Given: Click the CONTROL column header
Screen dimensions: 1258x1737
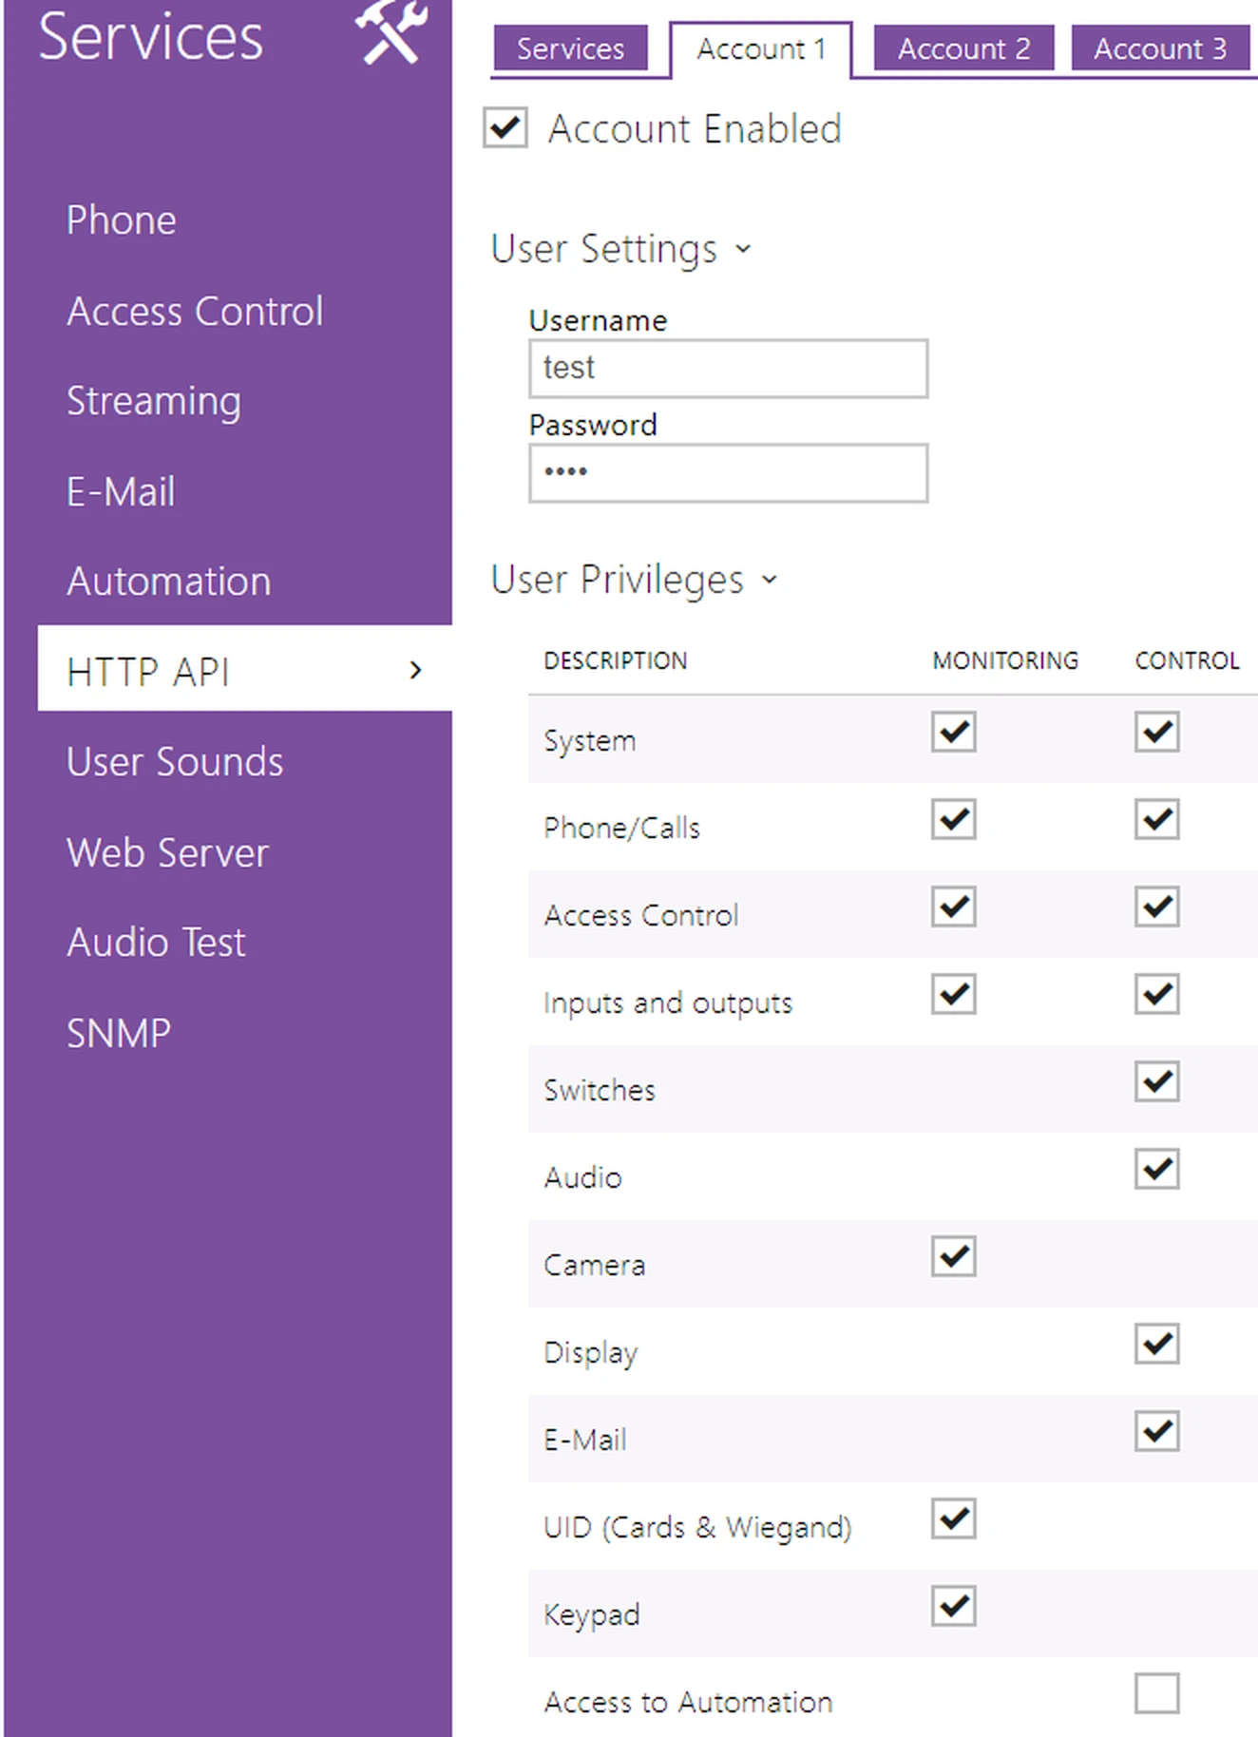Looking at the screenshot, I should point(1188,660).
